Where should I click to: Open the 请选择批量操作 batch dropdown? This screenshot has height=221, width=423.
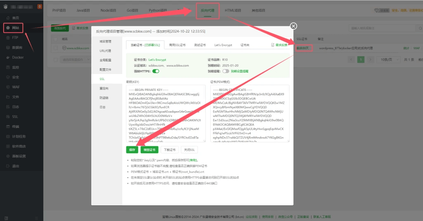(75, 59)
